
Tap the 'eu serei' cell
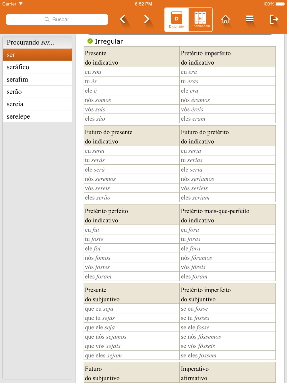[x=132, y=151]
